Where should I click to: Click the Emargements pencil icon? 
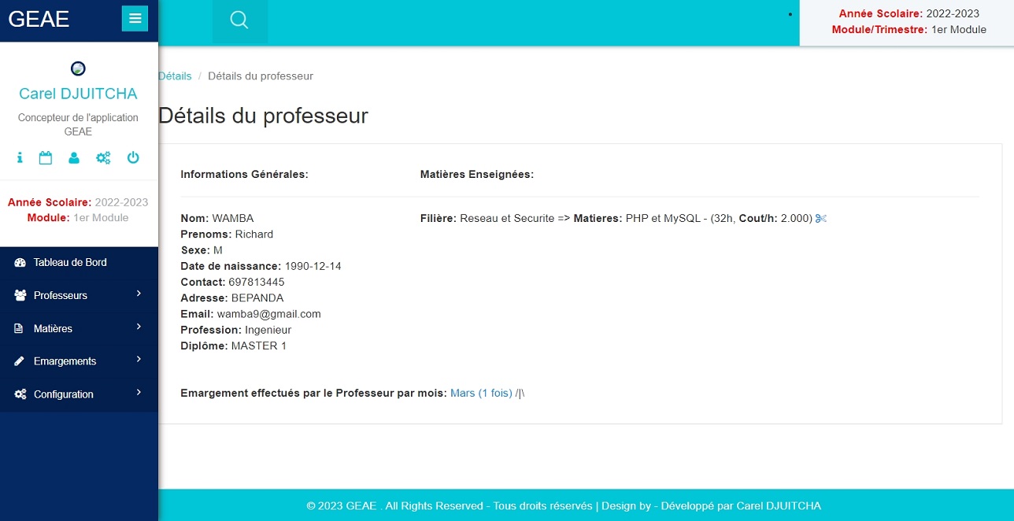(20, 361)
